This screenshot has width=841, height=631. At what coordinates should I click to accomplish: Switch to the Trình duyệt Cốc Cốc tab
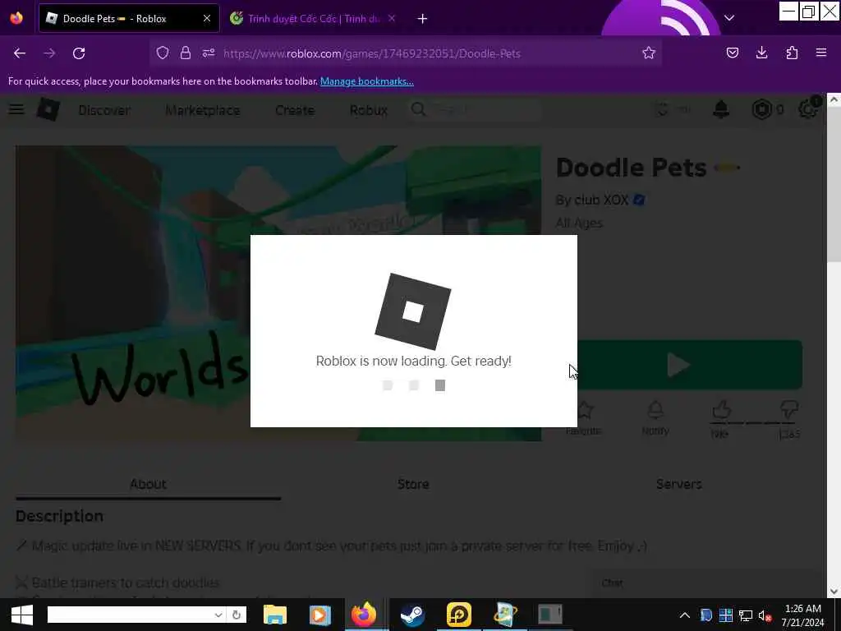(314, 18)
